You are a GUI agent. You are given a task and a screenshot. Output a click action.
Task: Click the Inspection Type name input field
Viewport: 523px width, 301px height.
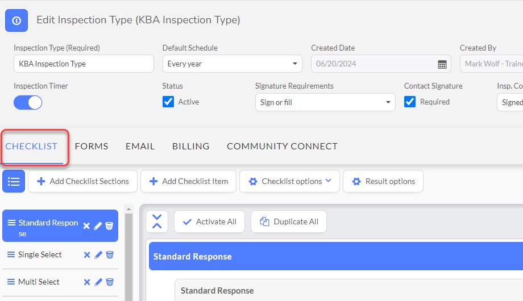pos(84,64)
